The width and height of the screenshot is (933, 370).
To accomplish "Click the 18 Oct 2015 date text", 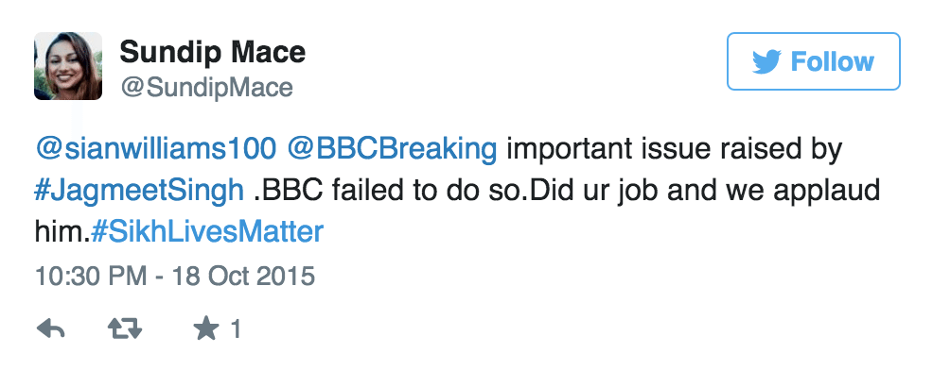I will pyautogui.click(x=243, y=277).
